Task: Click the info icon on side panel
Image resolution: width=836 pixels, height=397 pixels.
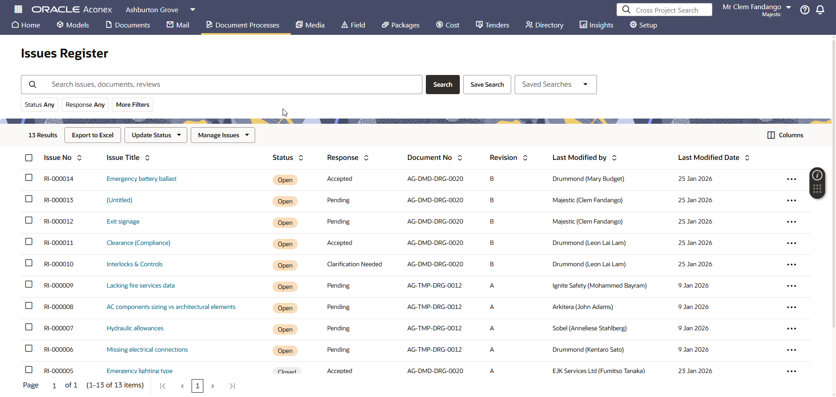Action: (x=817, y=175)
